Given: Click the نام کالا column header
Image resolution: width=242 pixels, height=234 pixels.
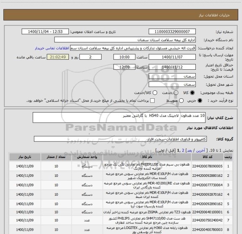Looking at the screenshot, I should (147, 157).
